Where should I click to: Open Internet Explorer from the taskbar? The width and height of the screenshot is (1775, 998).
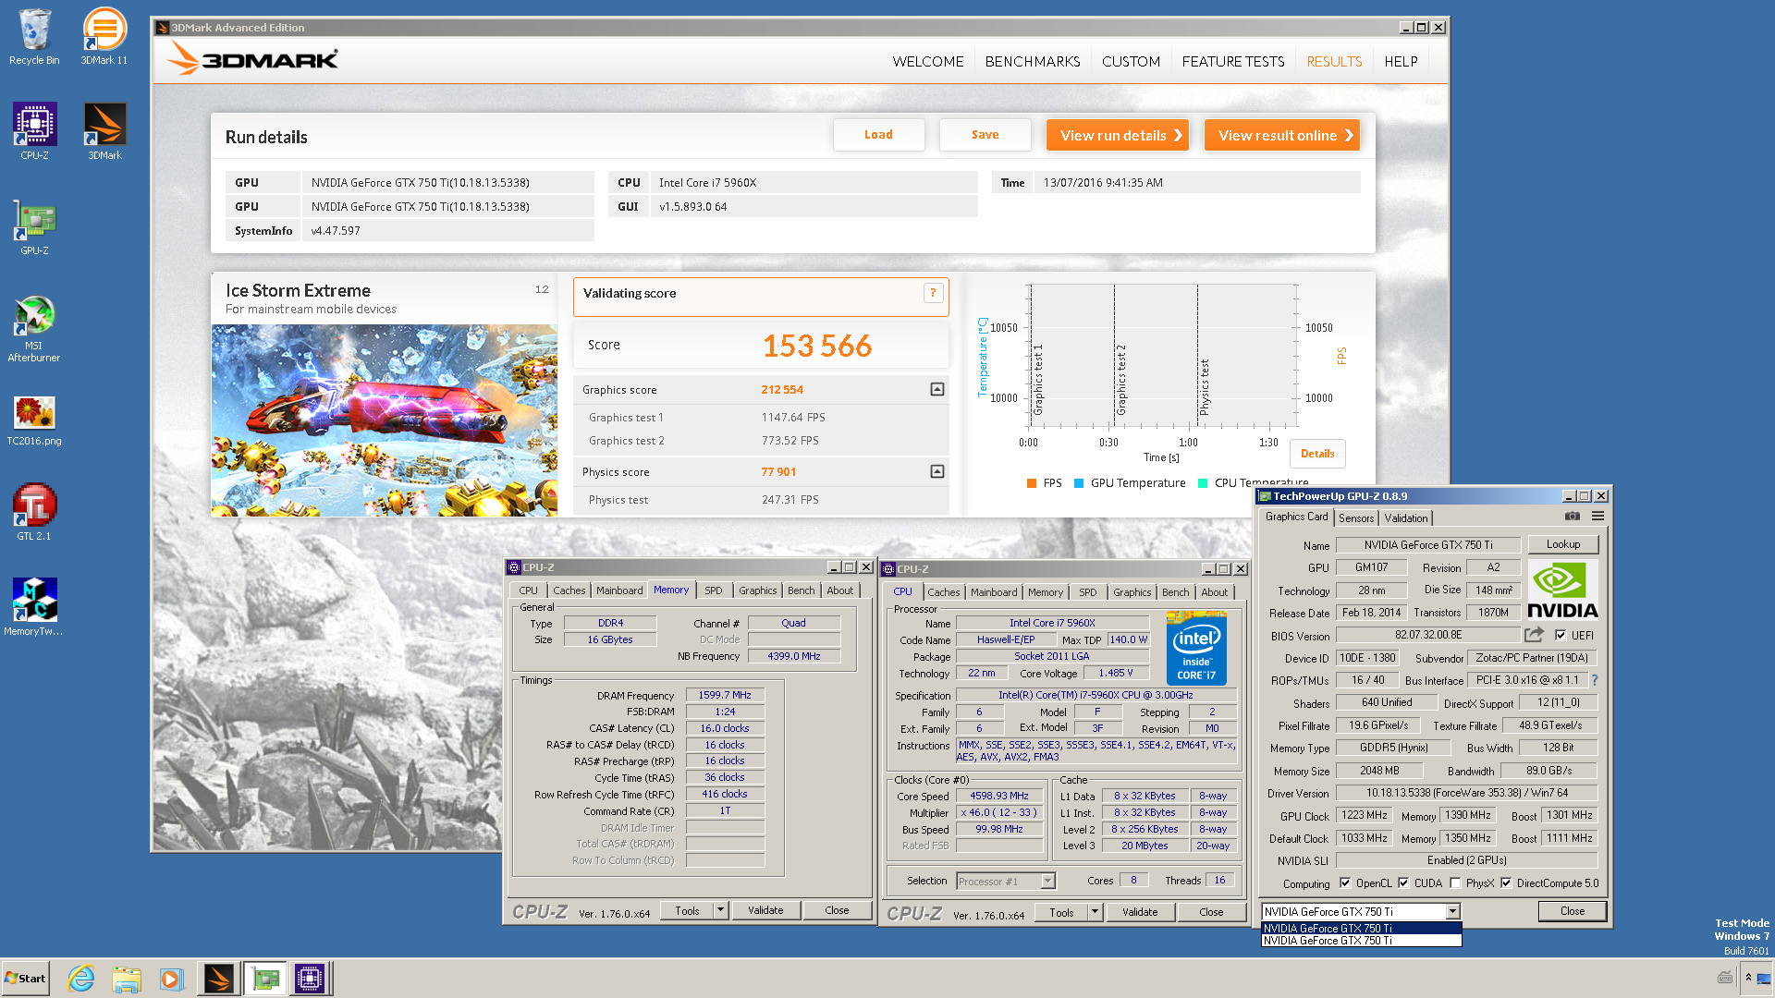tap(81, 979)
